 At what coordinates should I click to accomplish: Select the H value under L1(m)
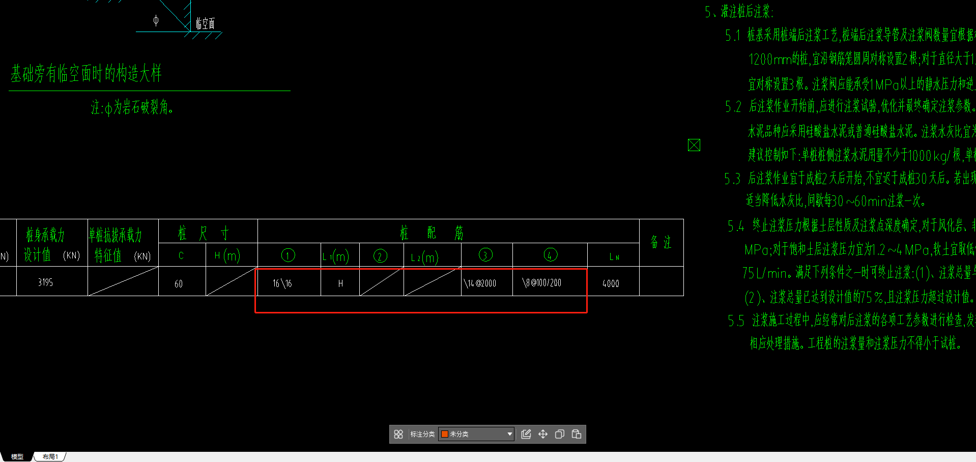340,283
